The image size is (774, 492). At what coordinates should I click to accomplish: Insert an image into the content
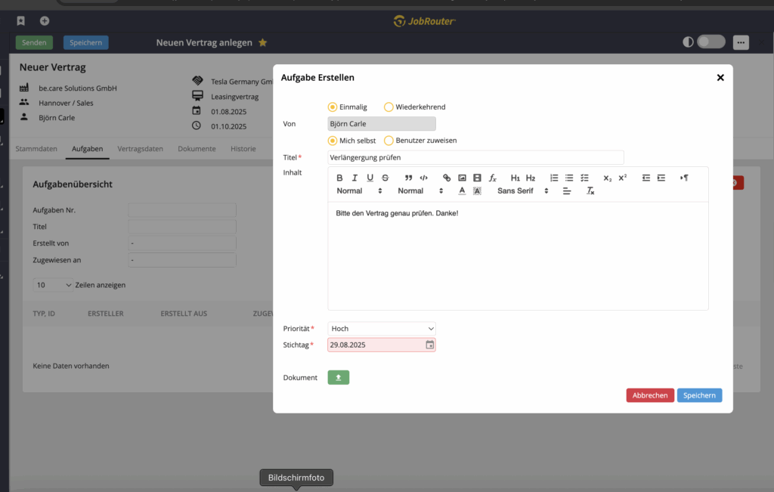[x=462, y=178]
